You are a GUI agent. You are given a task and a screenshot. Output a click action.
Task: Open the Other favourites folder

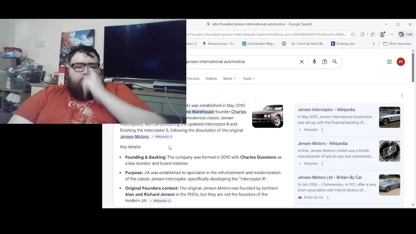397,44
